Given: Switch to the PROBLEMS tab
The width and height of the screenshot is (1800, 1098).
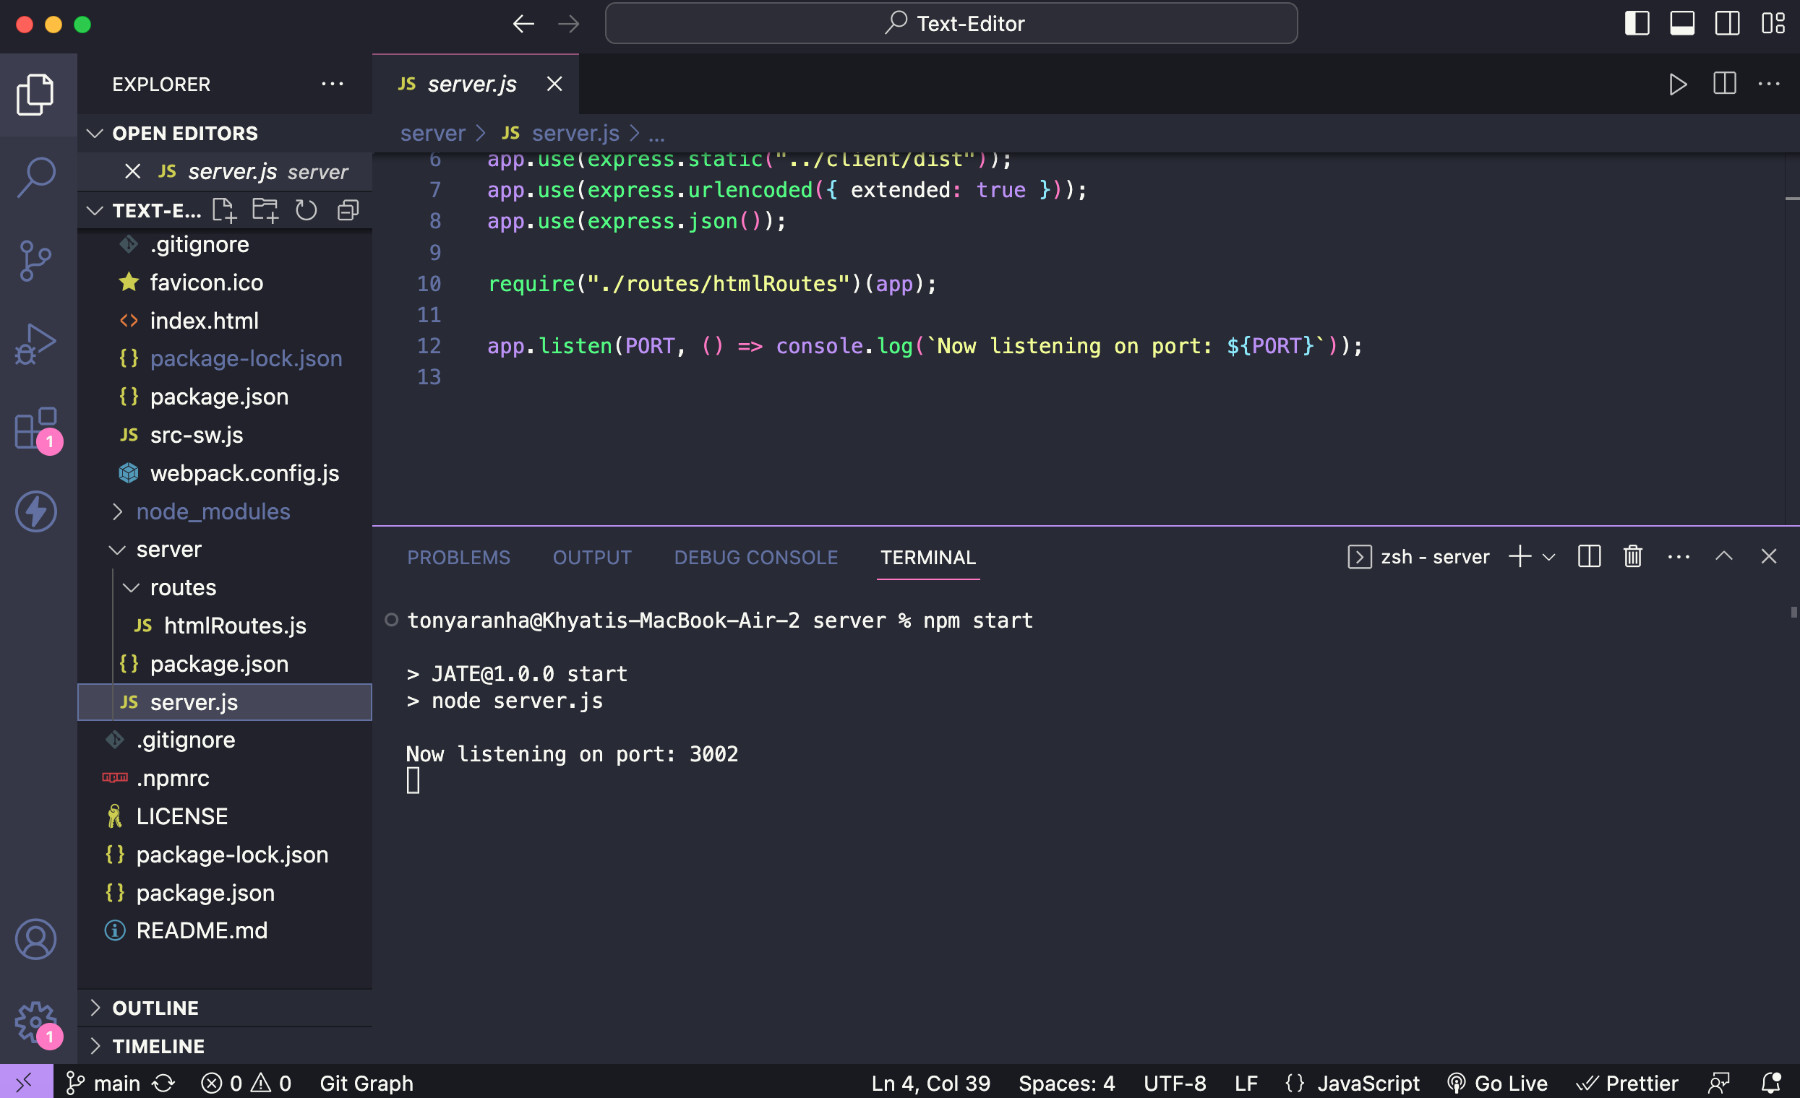Looking at the screenshot, I should [x=458, y=558].
